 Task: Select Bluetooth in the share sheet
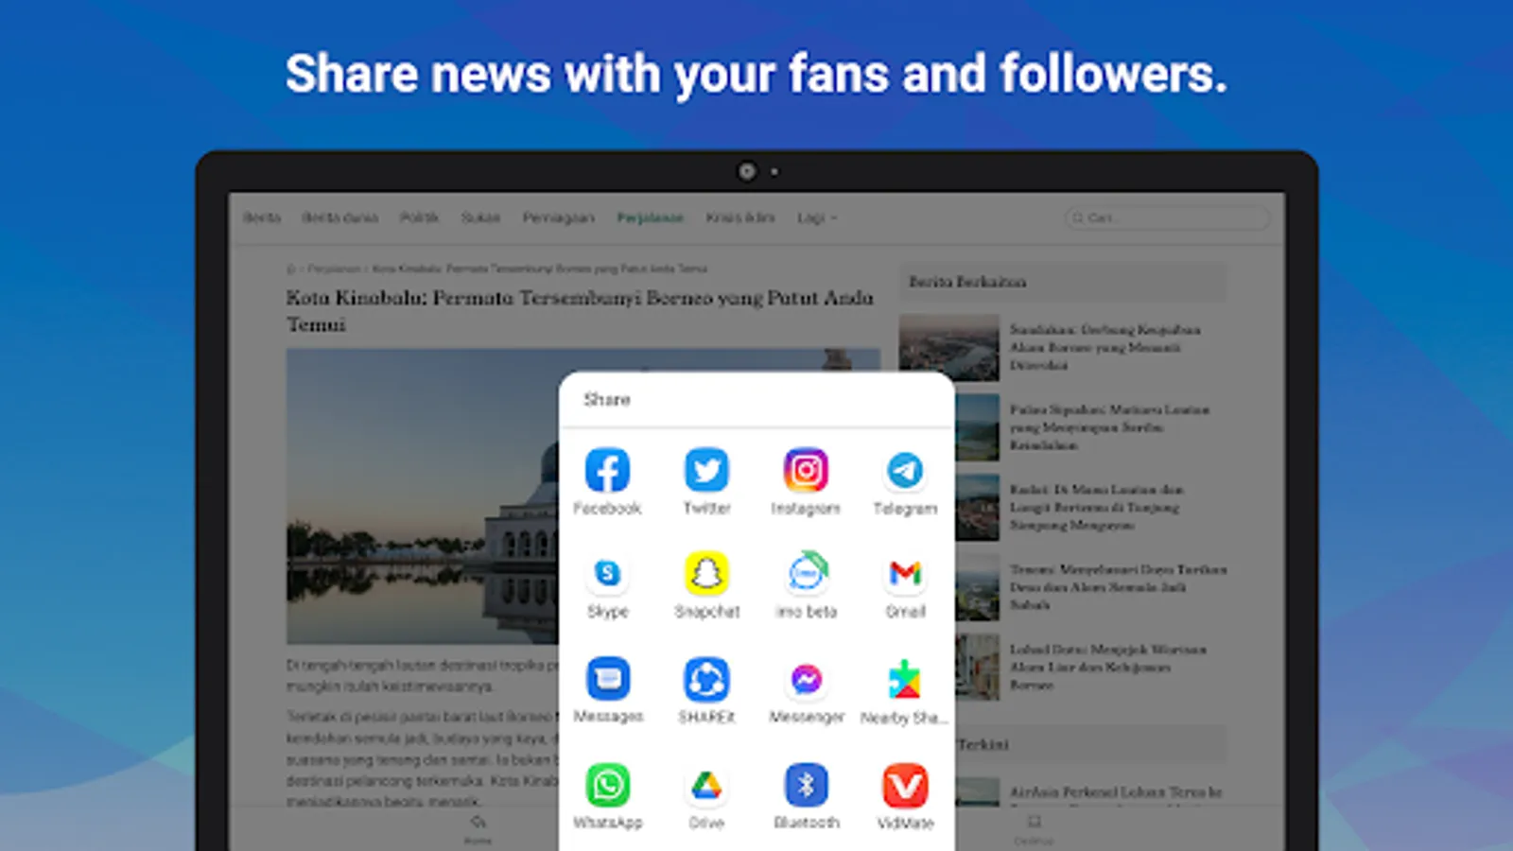coord(806,785)
